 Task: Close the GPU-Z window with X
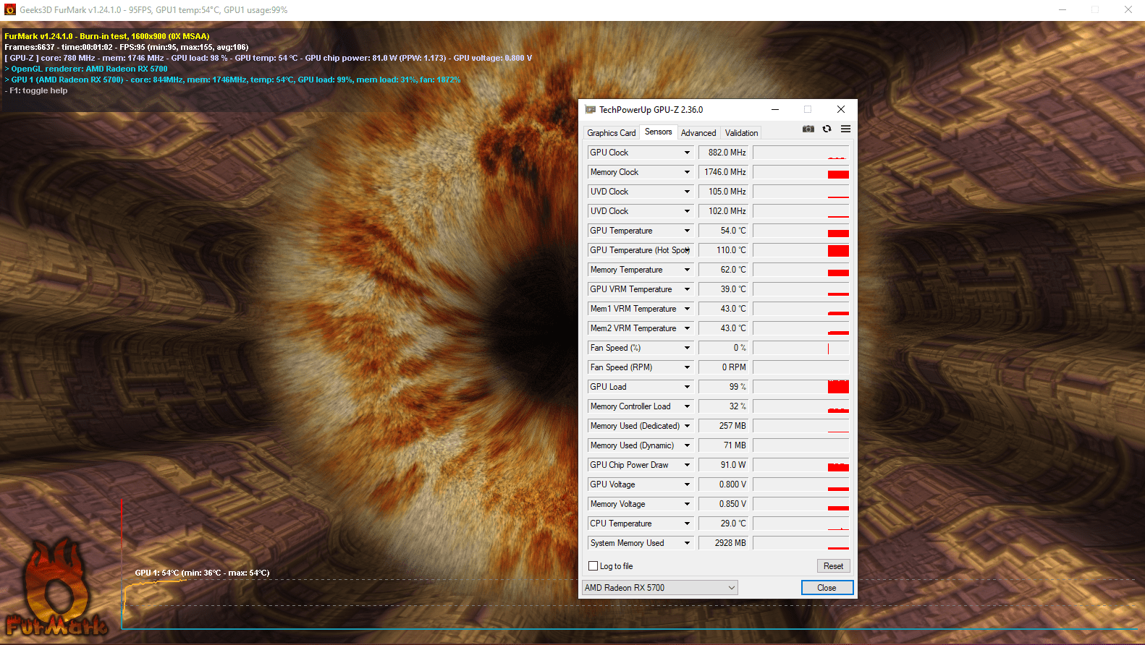point(841,110)
